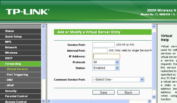Click the horizontal scroll-right arrow

149,101
